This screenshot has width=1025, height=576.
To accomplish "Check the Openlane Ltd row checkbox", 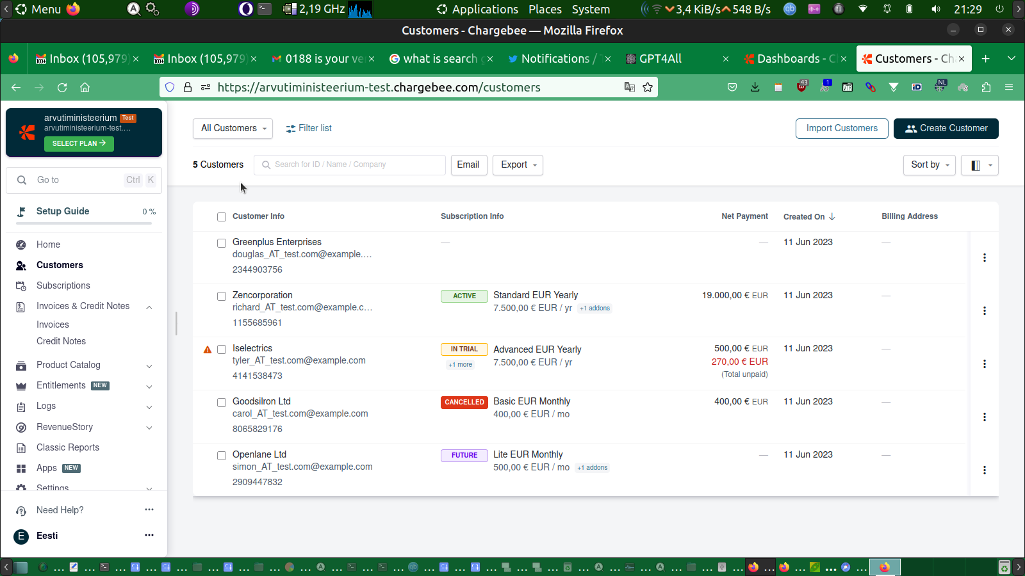I will click(x=222, y=456).
